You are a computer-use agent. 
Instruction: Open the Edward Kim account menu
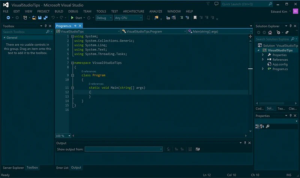click(x=280, y=12)
